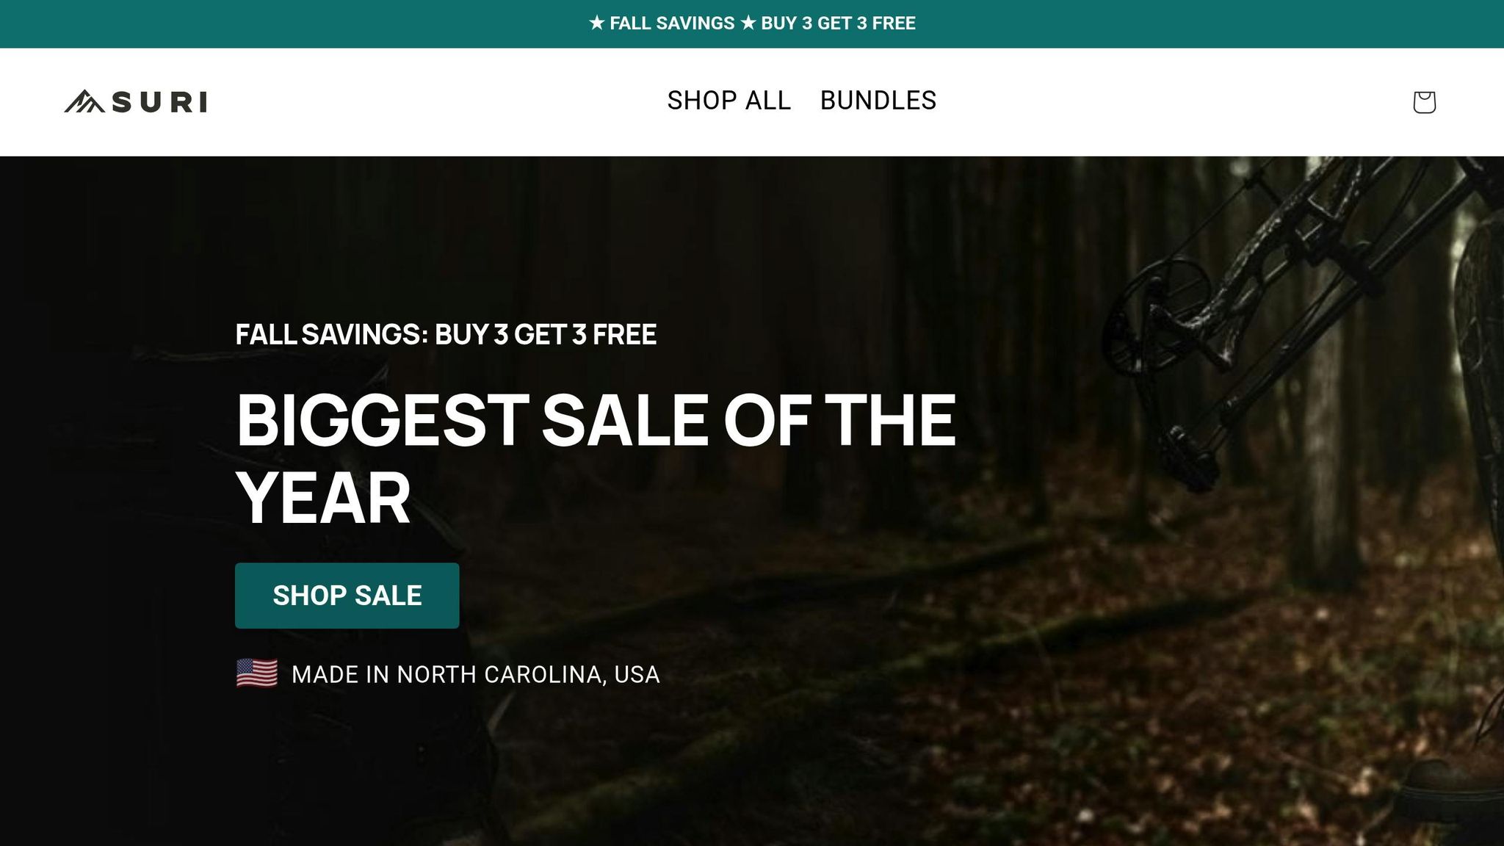
Task: Click the hero subtitle FALL SAVINGS: BUY 3 GET 3 FREE
Action: pyautogui.click(x=446, y=335)
